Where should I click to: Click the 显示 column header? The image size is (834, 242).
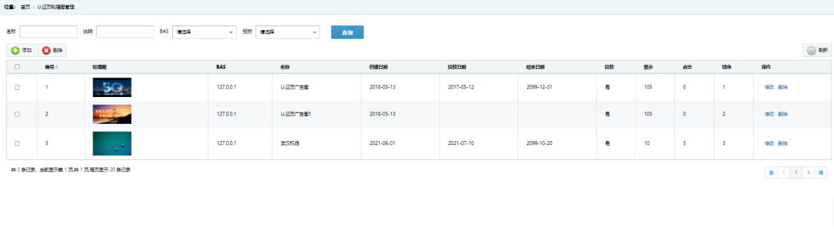click(x=648, y=67)
